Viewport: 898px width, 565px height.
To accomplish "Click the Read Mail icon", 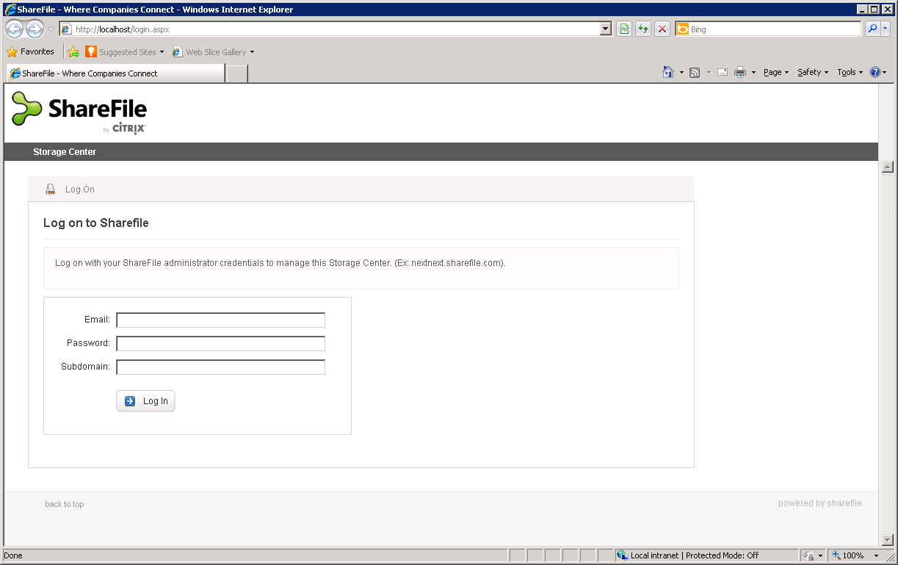I will click(x=723, y=72).
